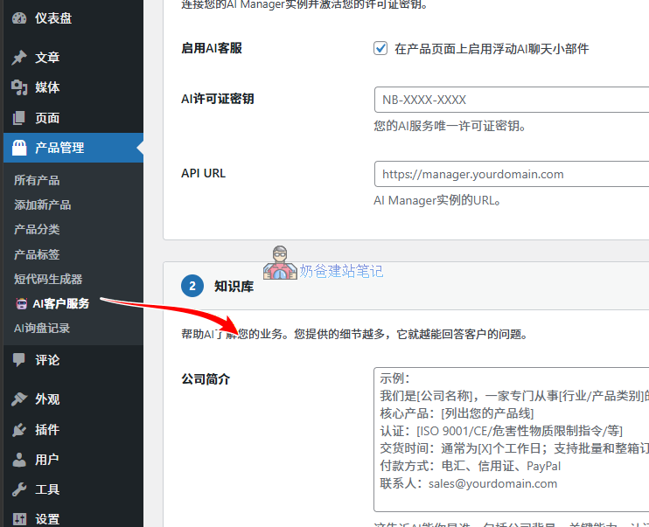Click the 在产品页面上启用浮动AI聊天小部件 label
The height and width of the screenshot is (527, 649).
coord(492,49)
